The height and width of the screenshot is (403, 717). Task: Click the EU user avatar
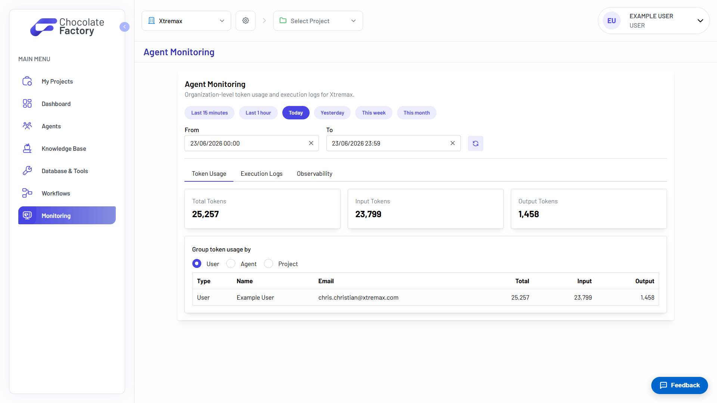tap(612, 21)
